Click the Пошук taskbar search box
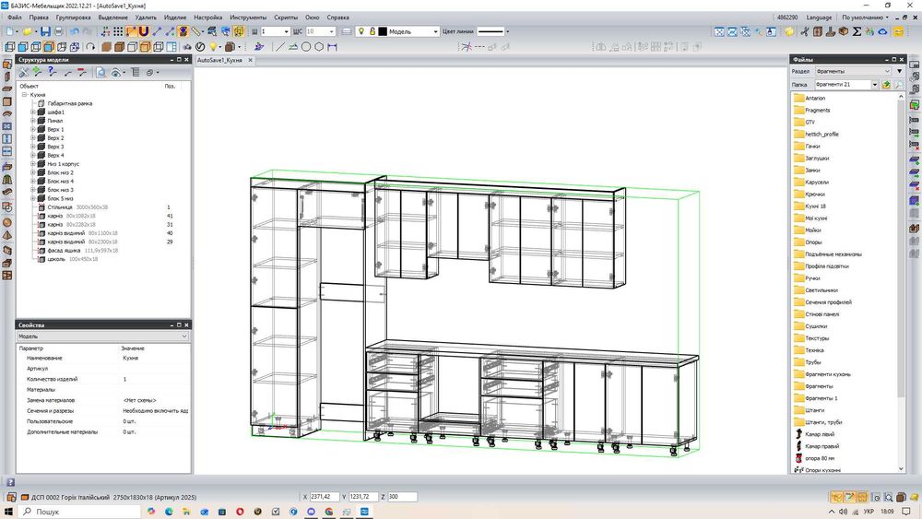This screenshot has height=519, width=922. point(79,512)
